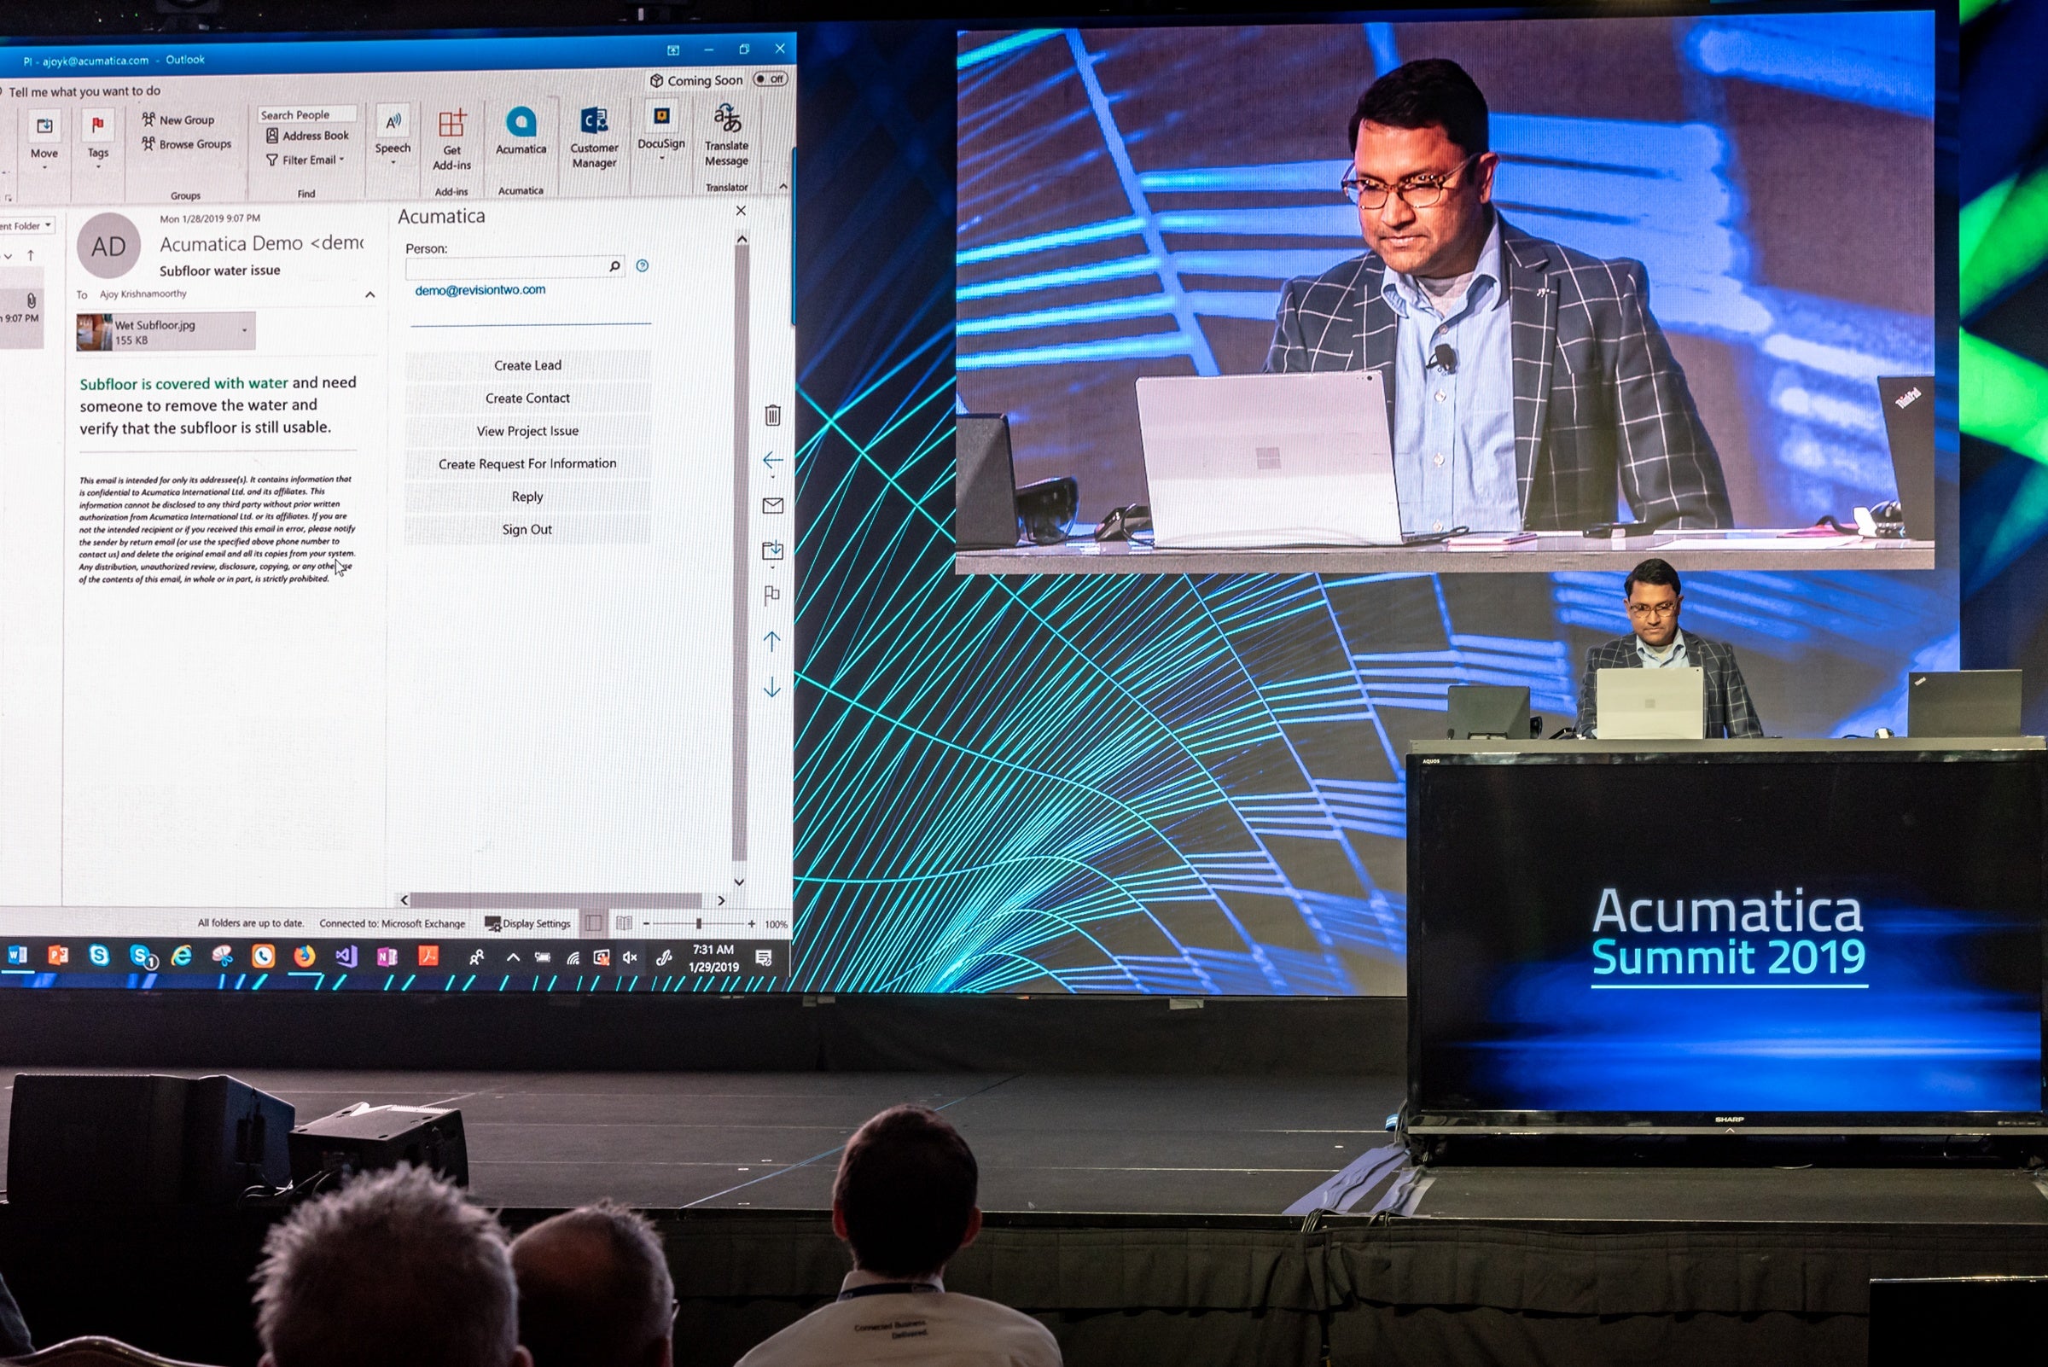
Task: Click the Acumatica pane vertical scrollbar
Action: (x=741, y=554)
